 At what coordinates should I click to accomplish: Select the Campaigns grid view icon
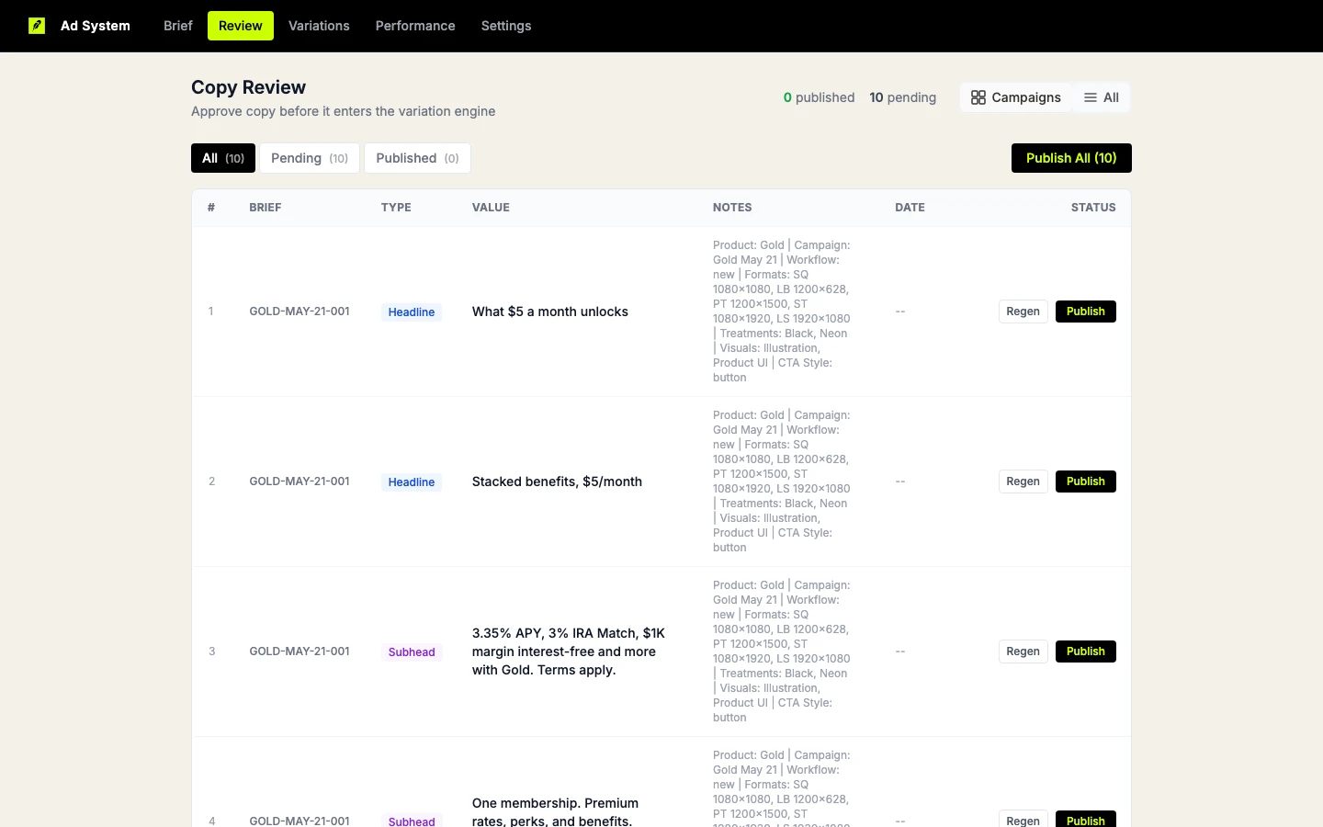[x=978, y=97]
